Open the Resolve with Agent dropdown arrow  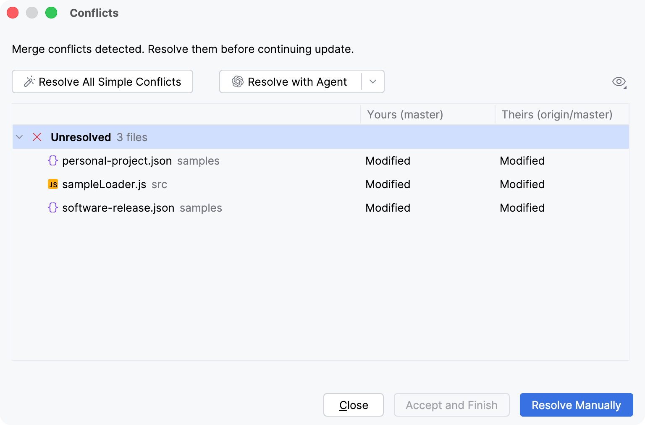click(x=373, y=81)
